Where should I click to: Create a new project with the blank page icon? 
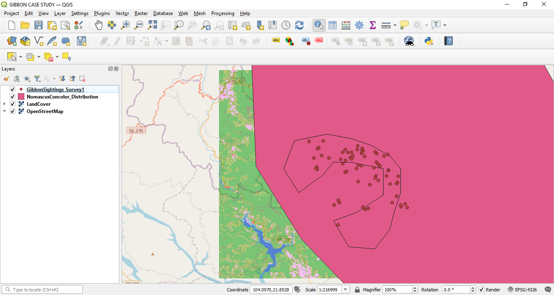pos(12,25)
